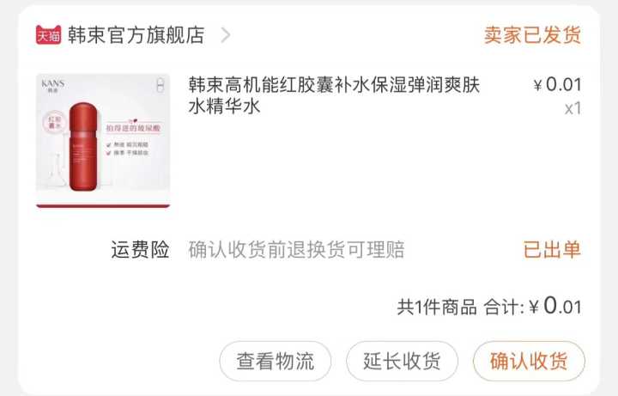This screenshot has height=396, width=618.
Task: Click the 查看物流 button
Action: [276, 361]
